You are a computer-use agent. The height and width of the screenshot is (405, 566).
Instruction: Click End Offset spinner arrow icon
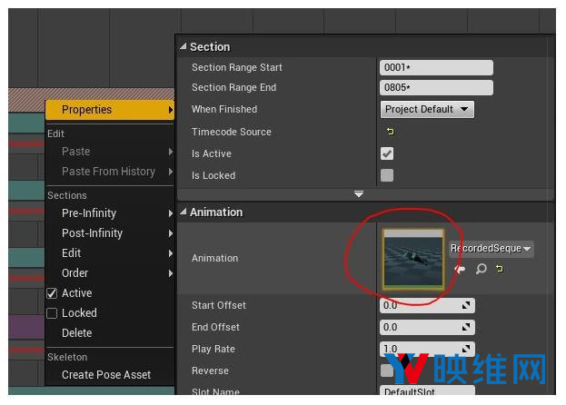tap(466, 327)
